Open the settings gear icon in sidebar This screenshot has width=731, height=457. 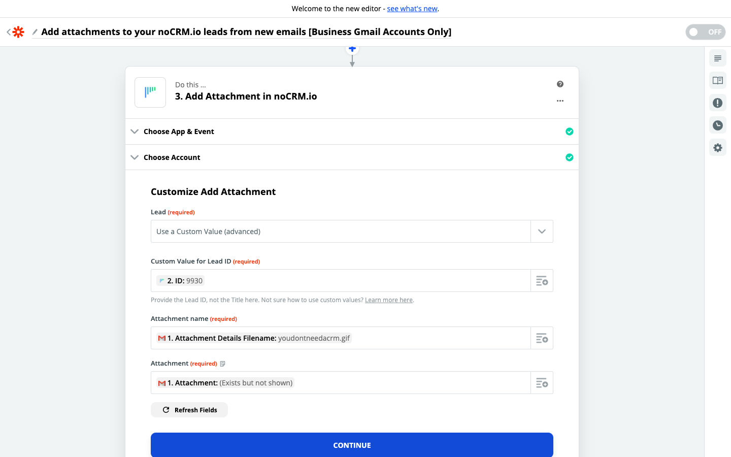pos(717,148)
